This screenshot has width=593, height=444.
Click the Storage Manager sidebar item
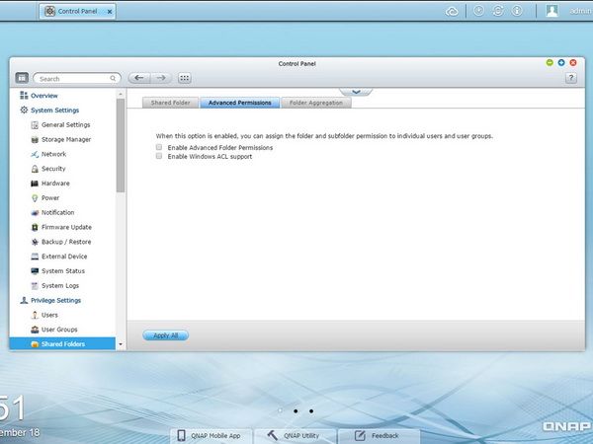[66, 139]
